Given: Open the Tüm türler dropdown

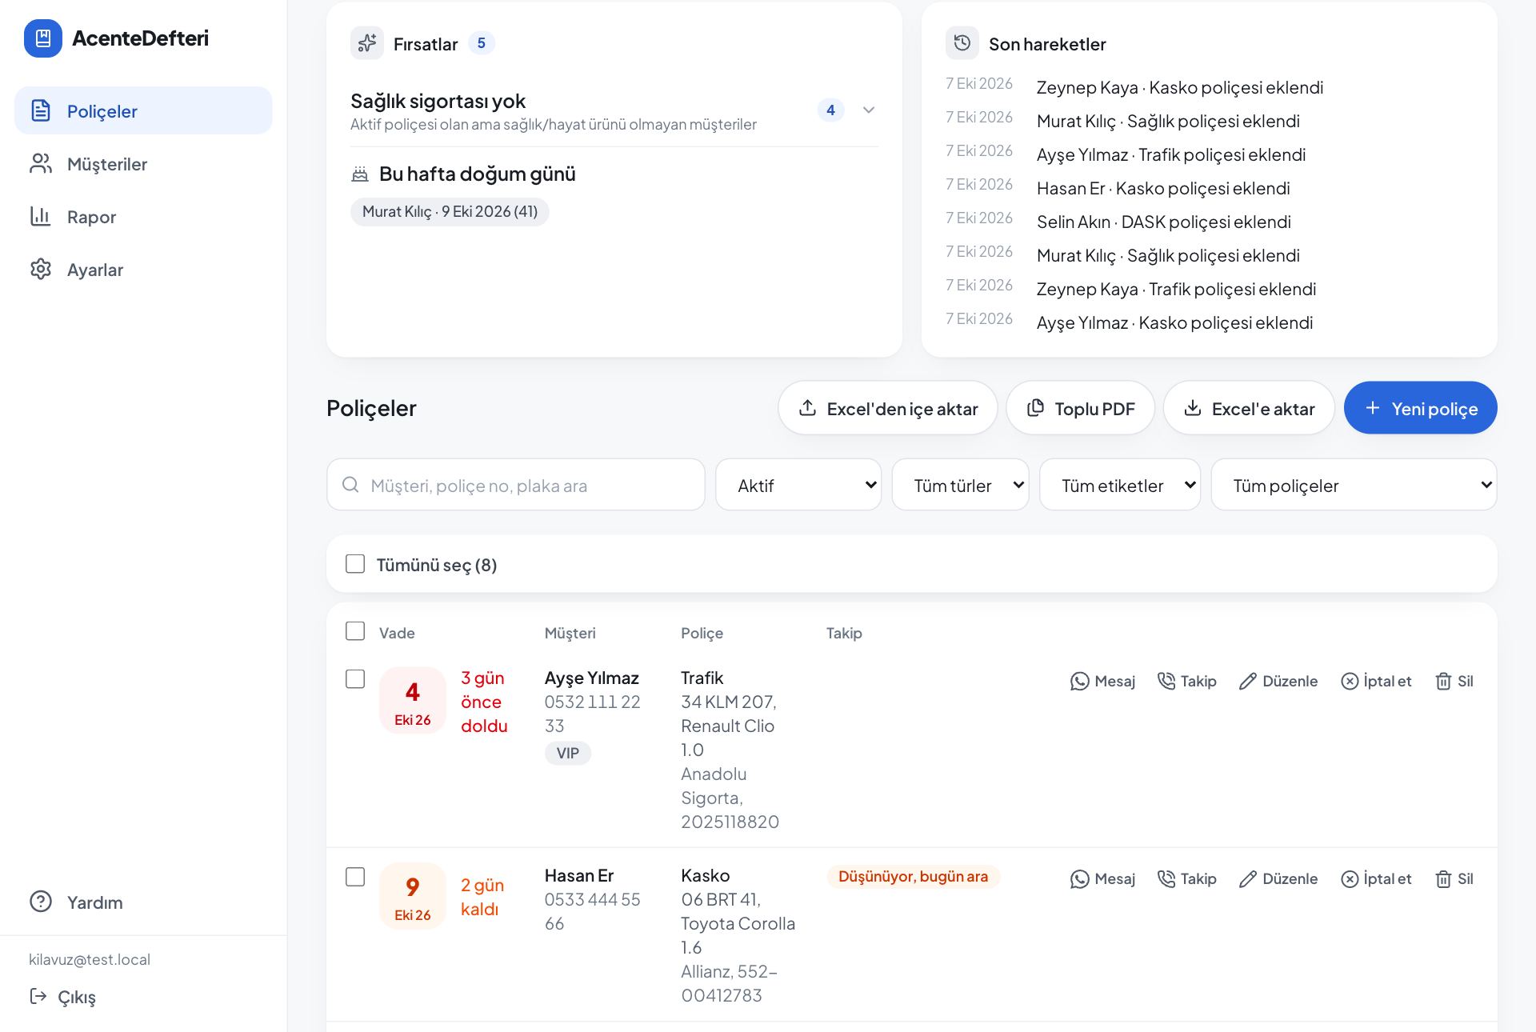Looking at the screenshot, I should (960, 485).
